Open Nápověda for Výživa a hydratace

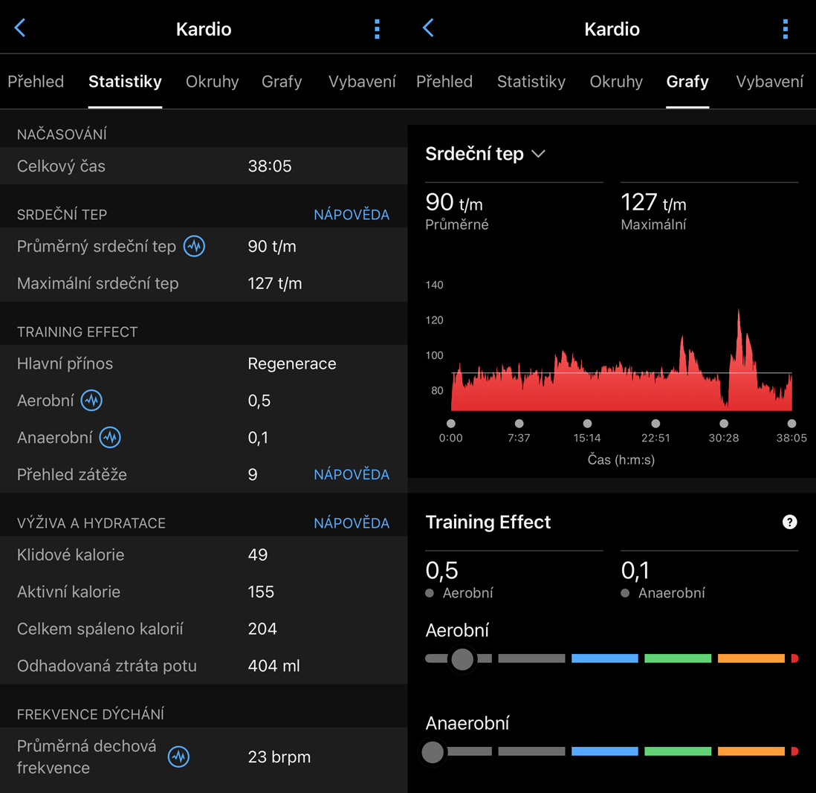click(351, 523)
